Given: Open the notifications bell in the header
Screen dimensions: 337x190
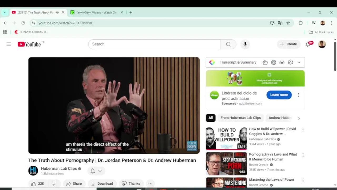Looking at the screenshot, I should coord(308,44).
